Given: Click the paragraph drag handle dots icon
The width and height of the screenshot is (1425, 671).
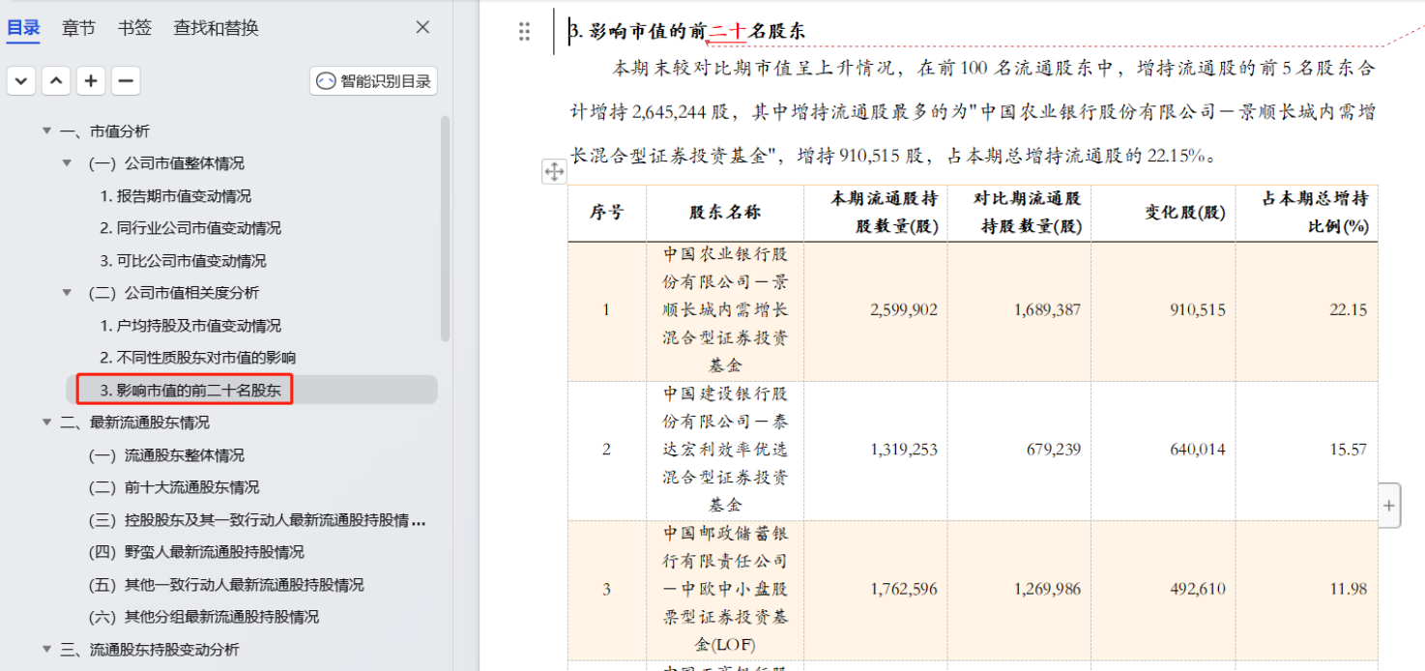Looking at the screenshot, I should 524,32.
